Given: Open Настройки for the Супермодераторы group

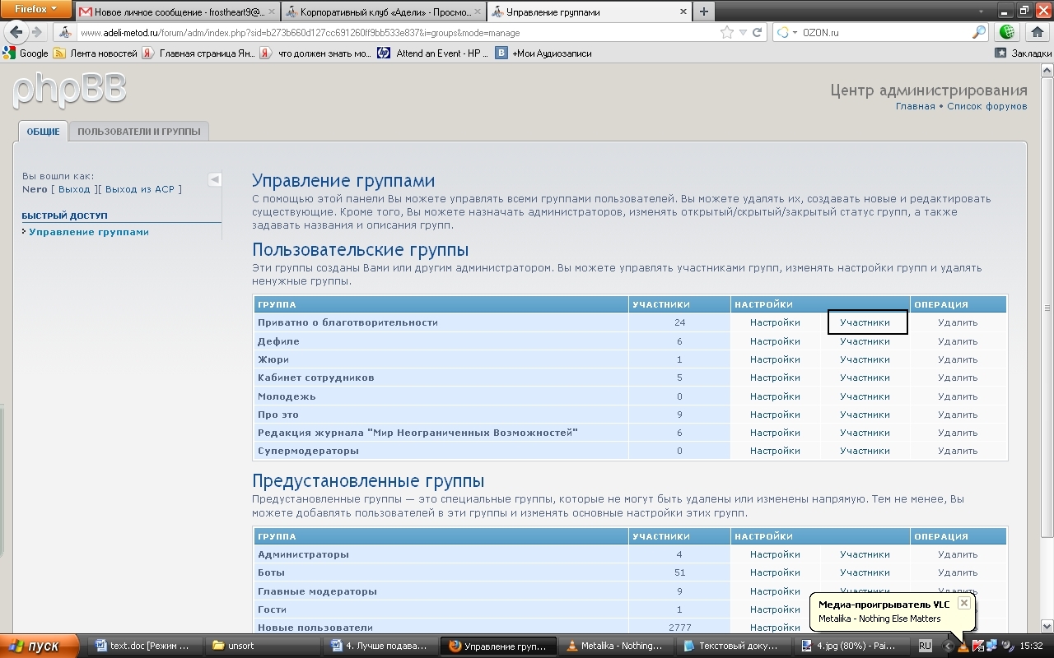Looking at the screenshot, I should [775, 451].
